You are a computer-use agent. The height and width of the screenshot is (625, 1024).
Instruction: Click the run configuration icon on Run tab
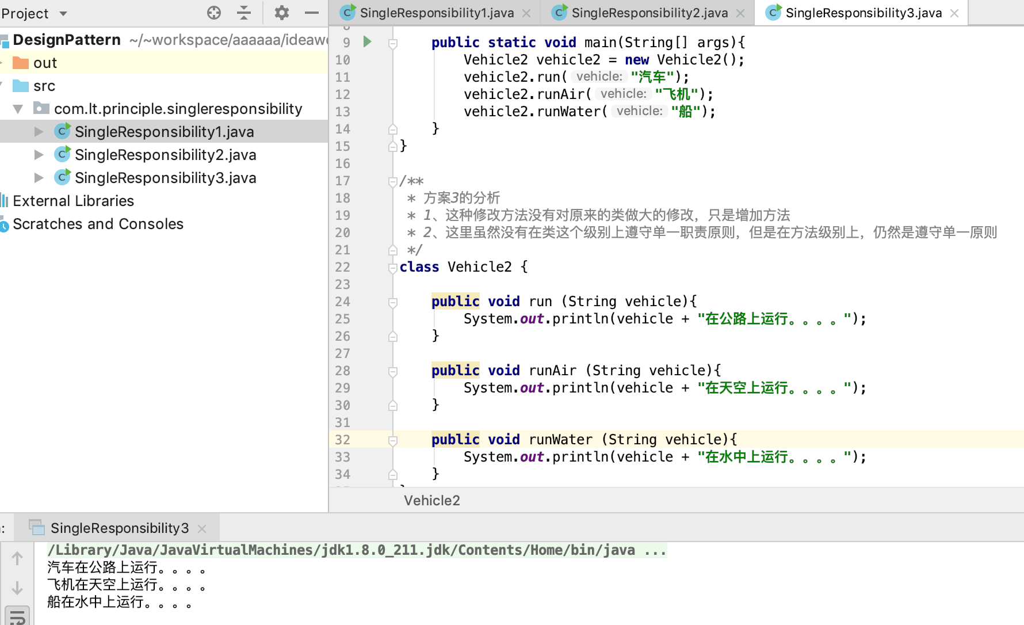pos(37,527)
